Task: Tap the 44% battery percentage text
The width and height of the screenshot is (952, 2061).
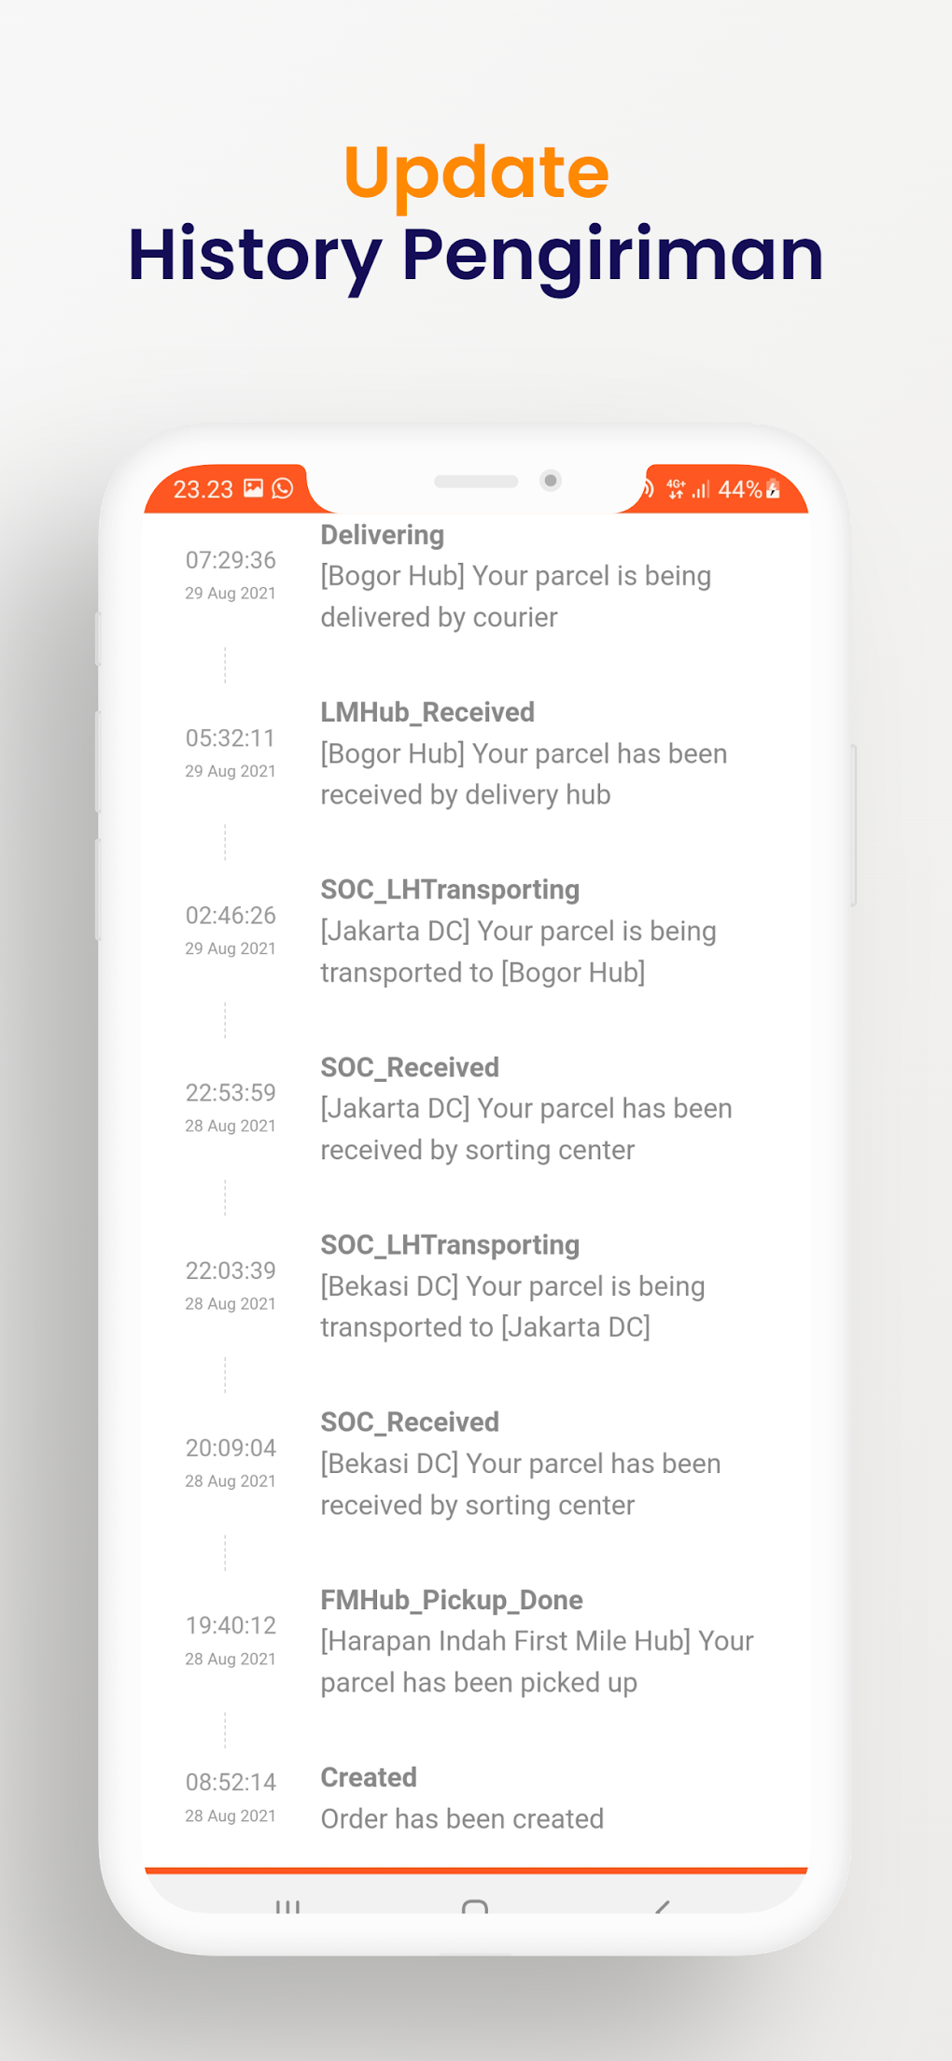Action: coord(739,489)
